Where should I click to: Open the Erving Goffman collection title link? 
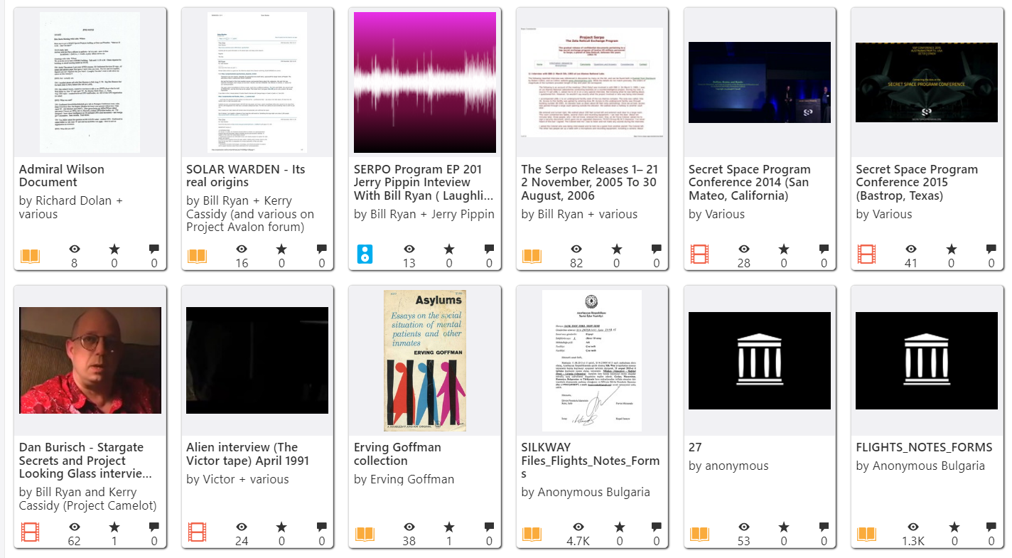point(397,454)
